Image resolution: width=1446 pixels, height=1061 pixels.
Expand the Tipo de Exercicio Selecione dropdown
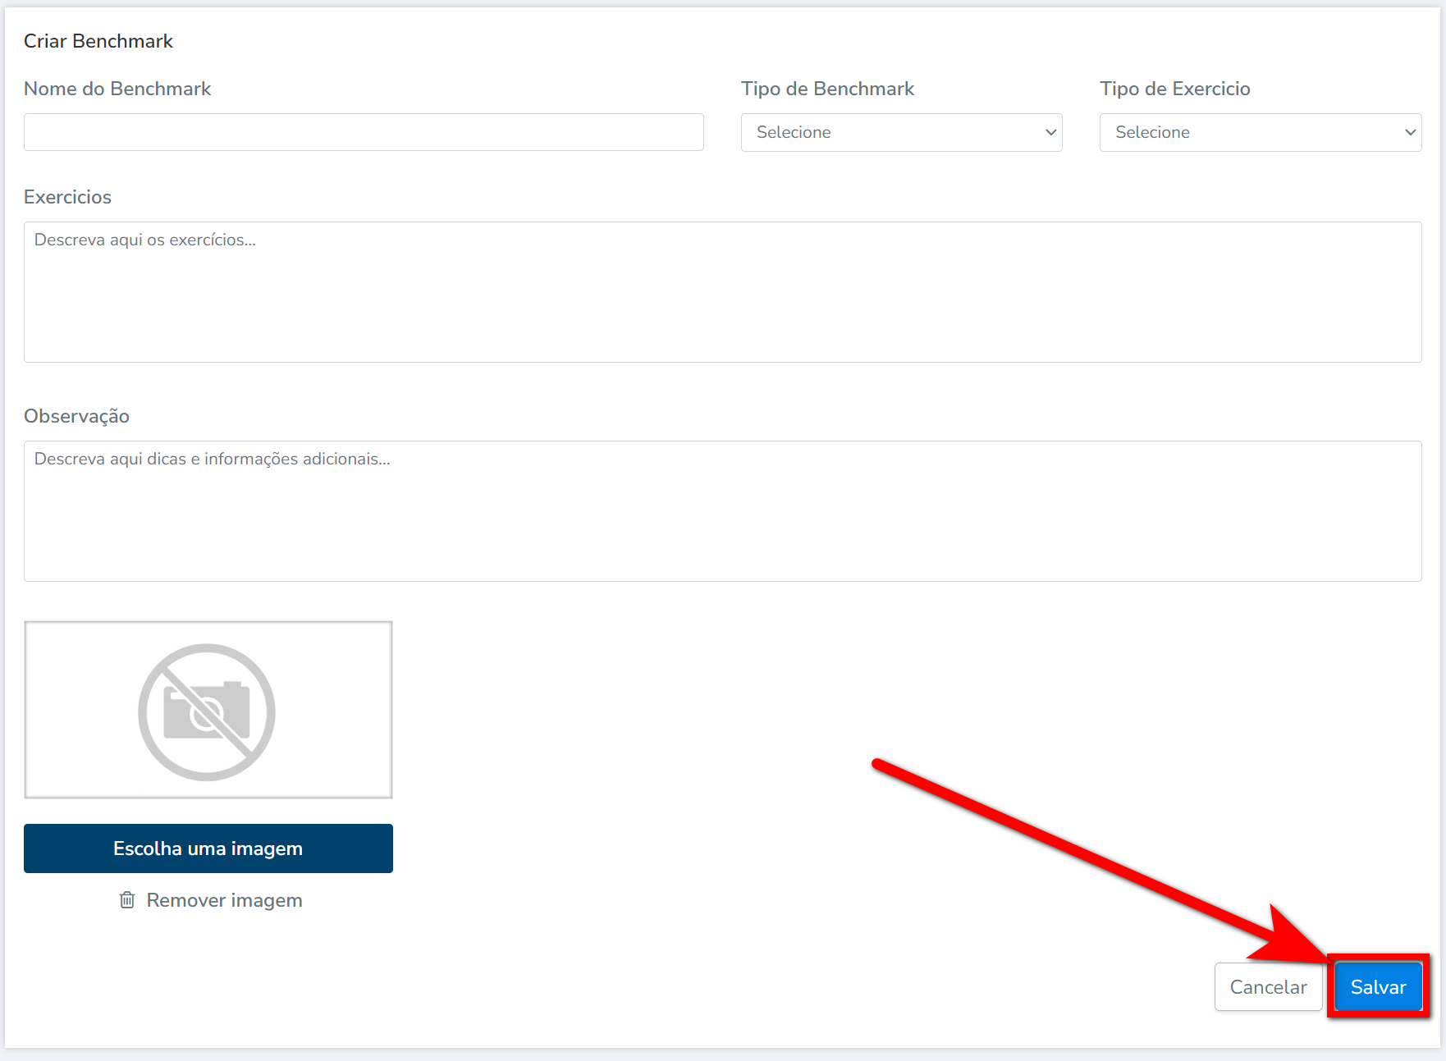(x=1259, y=132)
